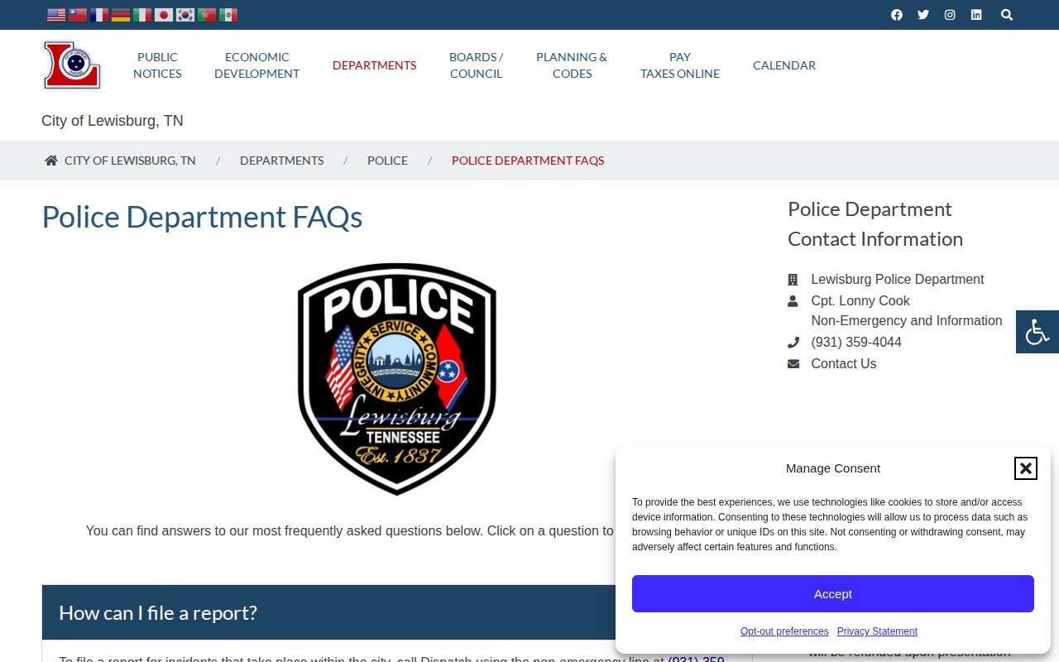Viewport: 1059px width, 662px height.
Task: Select the German flag language
Action: click(121, 15)
